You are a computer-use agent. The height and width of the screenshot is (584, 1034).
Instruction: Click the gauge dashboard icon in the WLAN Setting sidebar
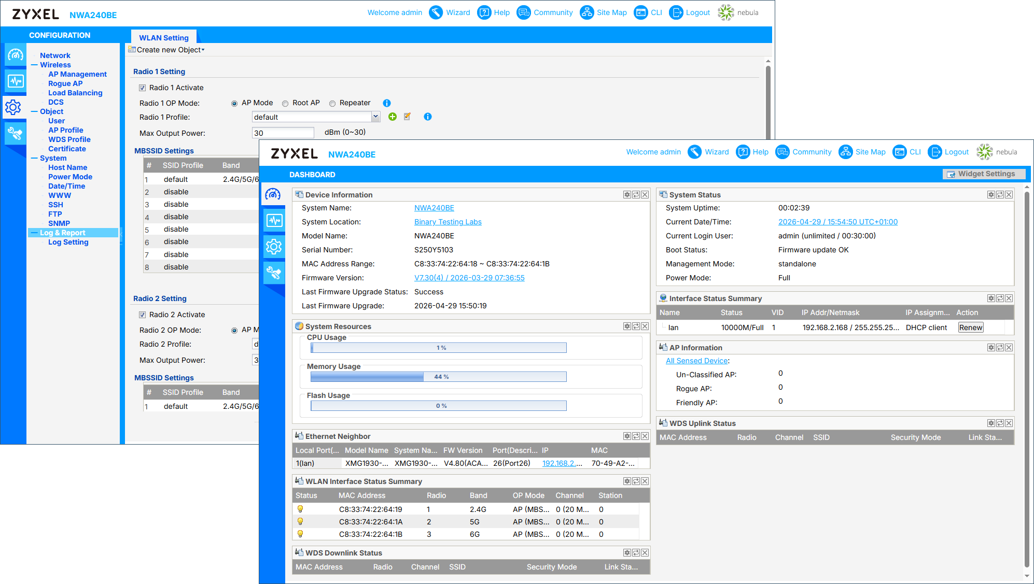[x=16, y=55]
